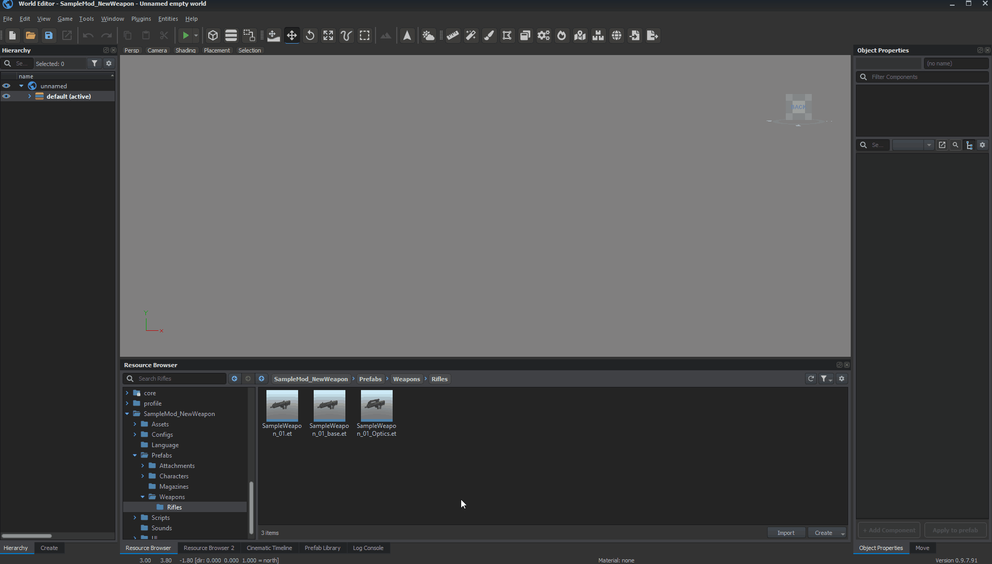Toggle visibility of unnamed world
This screenshot has height=564, width=992.
tap(6, 86)
